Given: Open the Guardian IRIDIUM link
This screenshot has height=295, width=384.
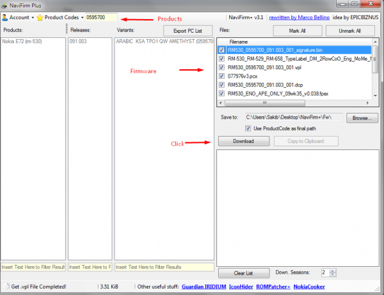Looking at the screenshot, I should point(204,287).
